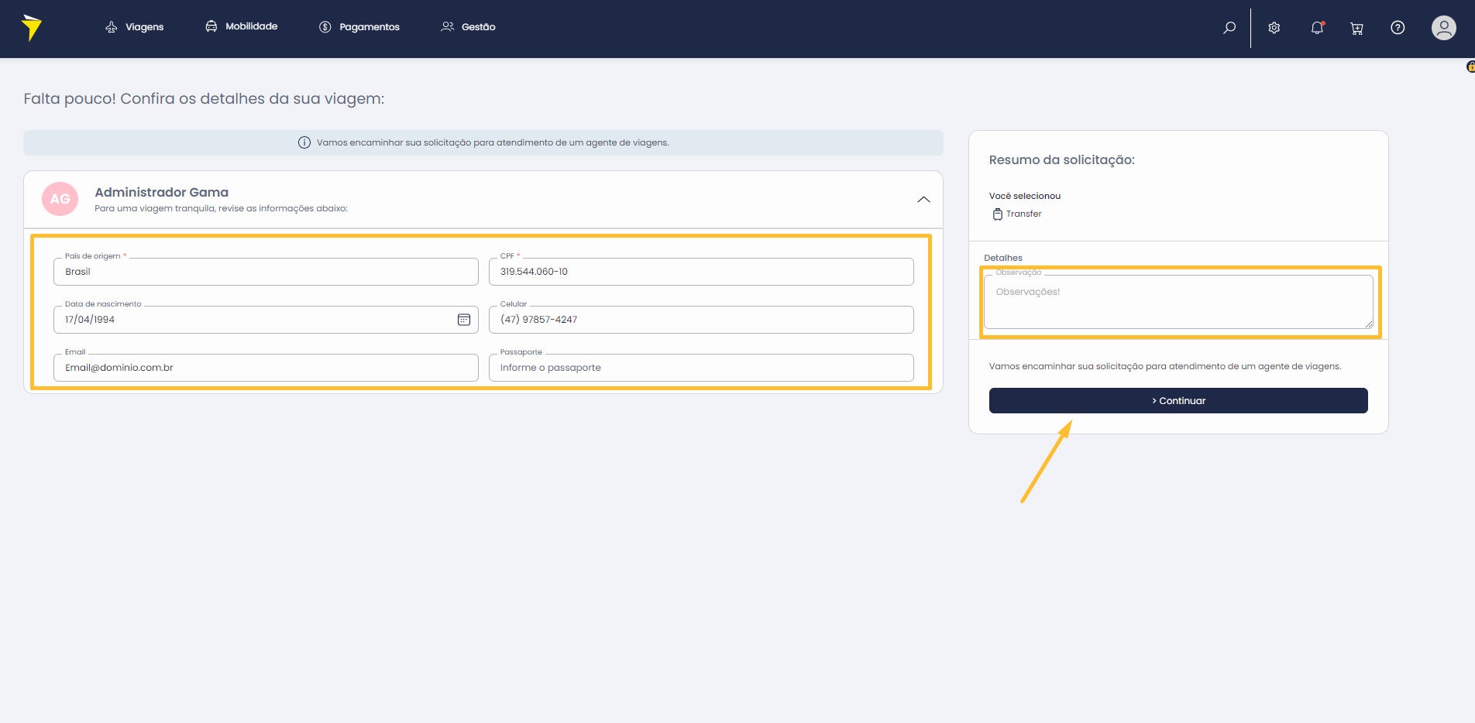Screen dimensions: 1475x723
Task: Open the notifications bell
Action: click(x=1317, y=28)
